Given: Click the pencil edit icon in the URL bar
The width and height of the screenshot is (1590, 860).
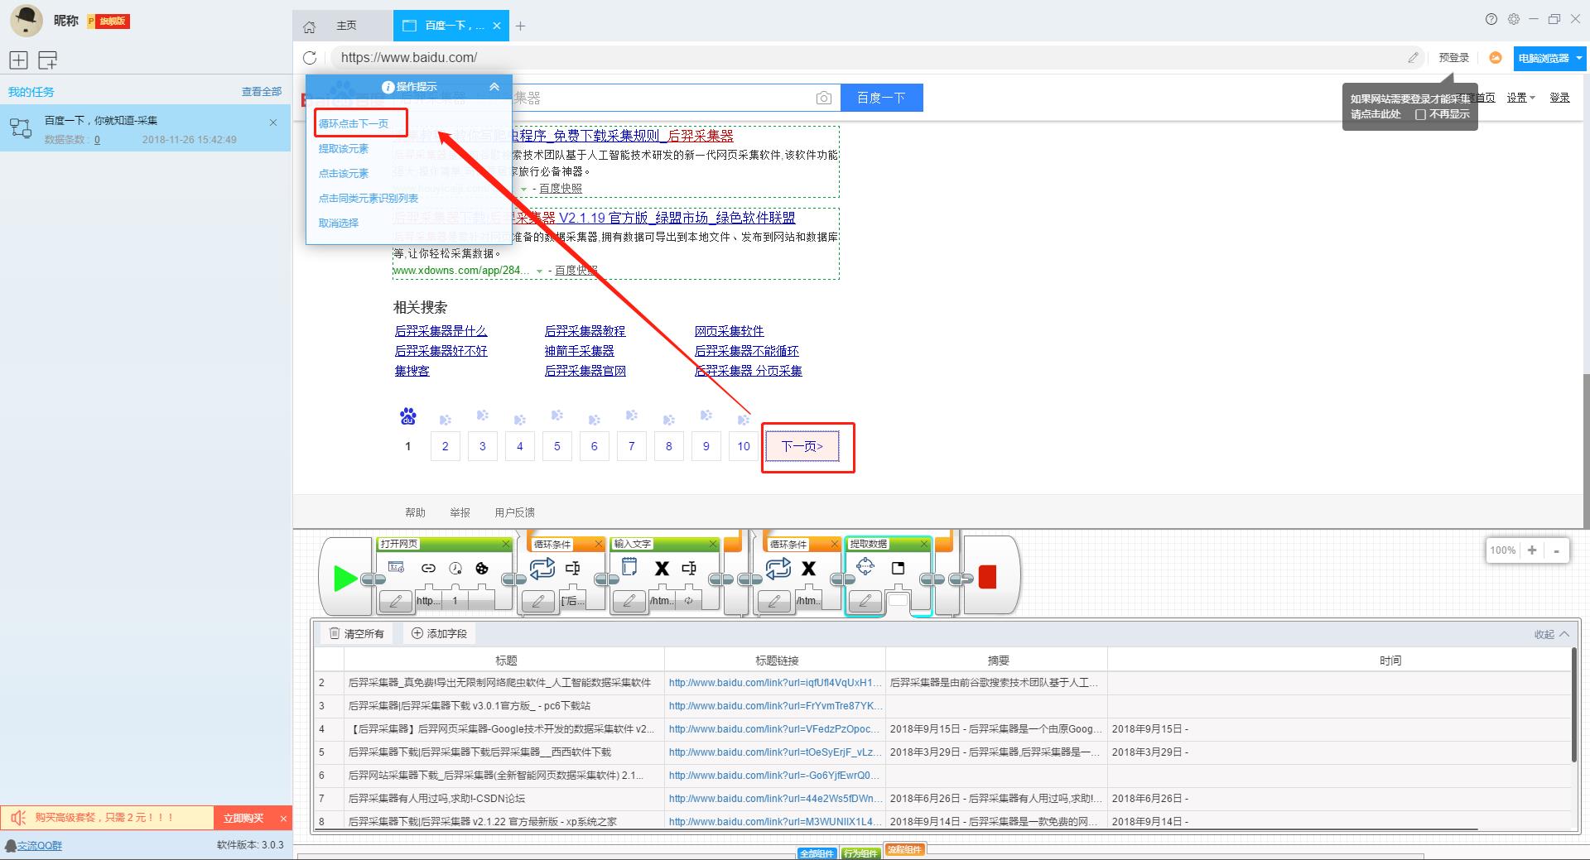Looking at the screenshot, I should [1413, 57].
